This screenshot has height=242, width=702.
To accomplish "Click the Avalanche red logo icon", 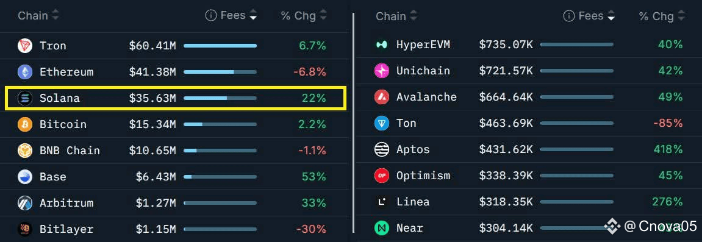I will coord(381,97).
